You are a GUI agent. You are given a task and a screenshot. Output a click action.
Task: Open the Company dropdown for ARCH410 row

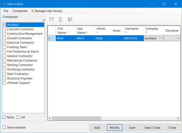coord(161,38)
